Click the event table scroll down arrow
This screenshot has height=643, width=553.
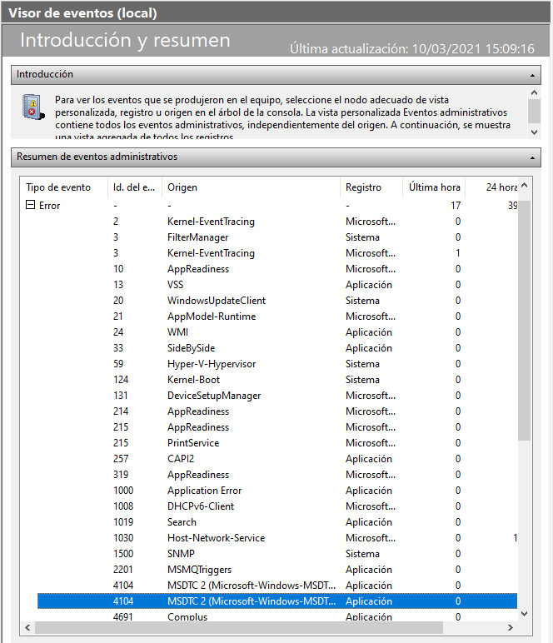(x=525, y=614)
